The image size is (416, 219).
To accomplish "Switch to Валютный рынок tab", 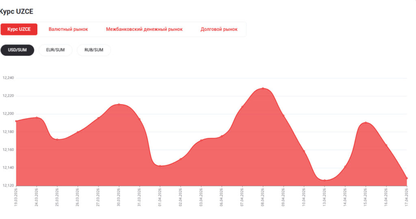I will (x=68, y=29).
